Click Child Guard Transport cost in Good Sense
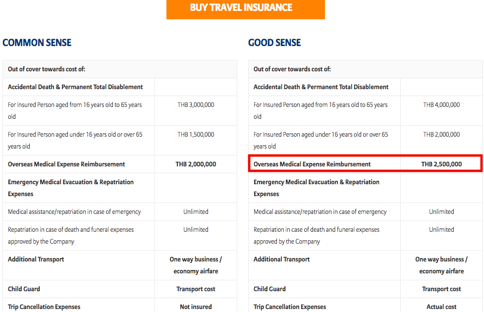 coord(441,289)
